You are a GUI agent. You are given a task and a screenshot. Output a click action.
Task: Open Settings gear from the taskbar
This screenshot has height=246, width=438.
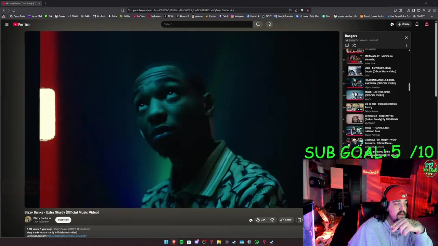tap(249, 242)
